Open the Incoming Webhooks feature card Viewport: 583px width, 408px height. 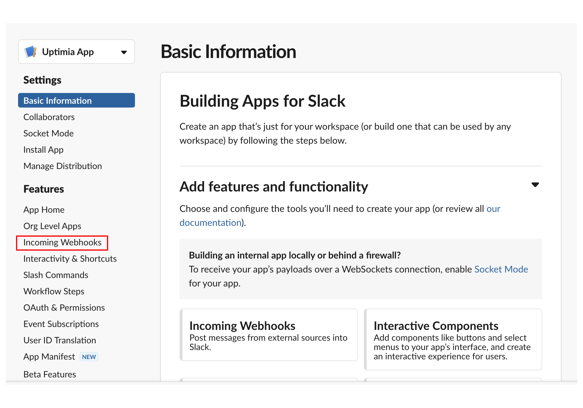[x=269, y=335]
